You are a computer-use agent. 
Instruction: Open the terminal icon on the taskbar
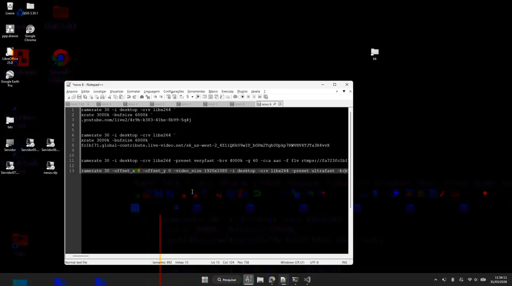pos(295,280)
